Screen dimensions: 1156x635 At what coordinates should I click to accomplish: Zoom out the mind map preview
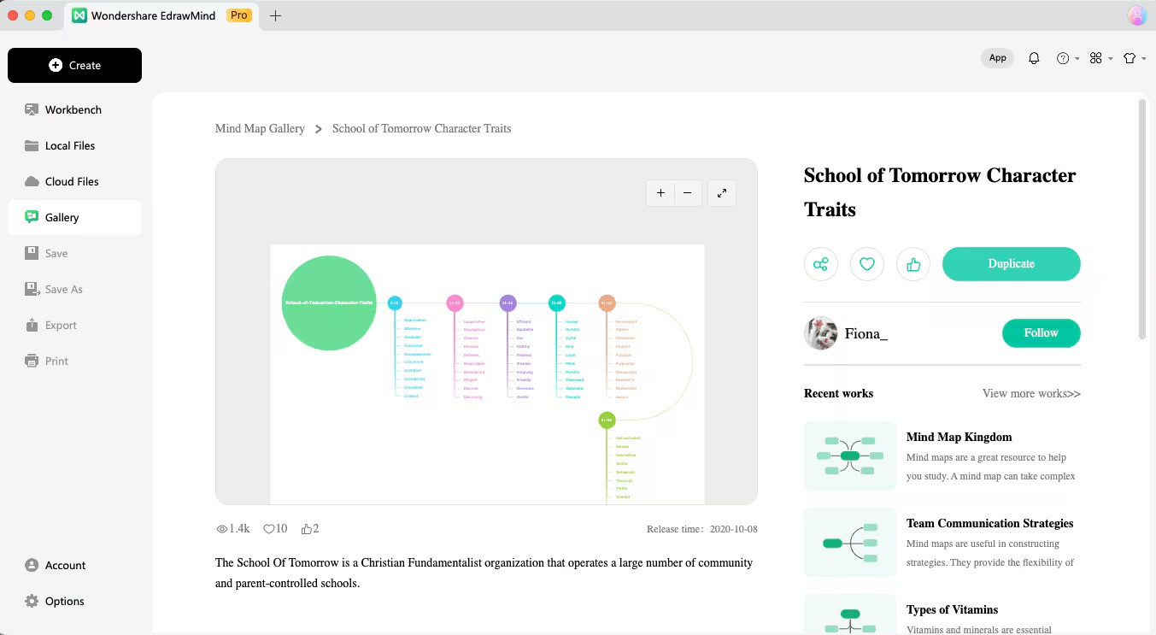pos(689,193)
